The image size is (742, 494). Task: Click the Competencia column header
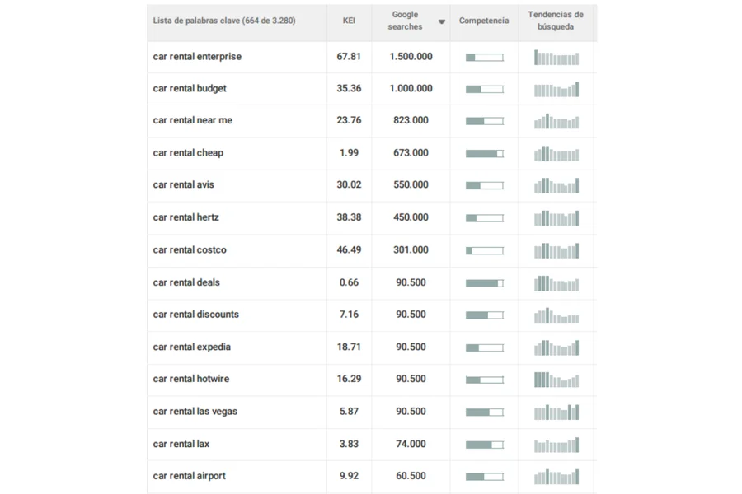[484, 21]
